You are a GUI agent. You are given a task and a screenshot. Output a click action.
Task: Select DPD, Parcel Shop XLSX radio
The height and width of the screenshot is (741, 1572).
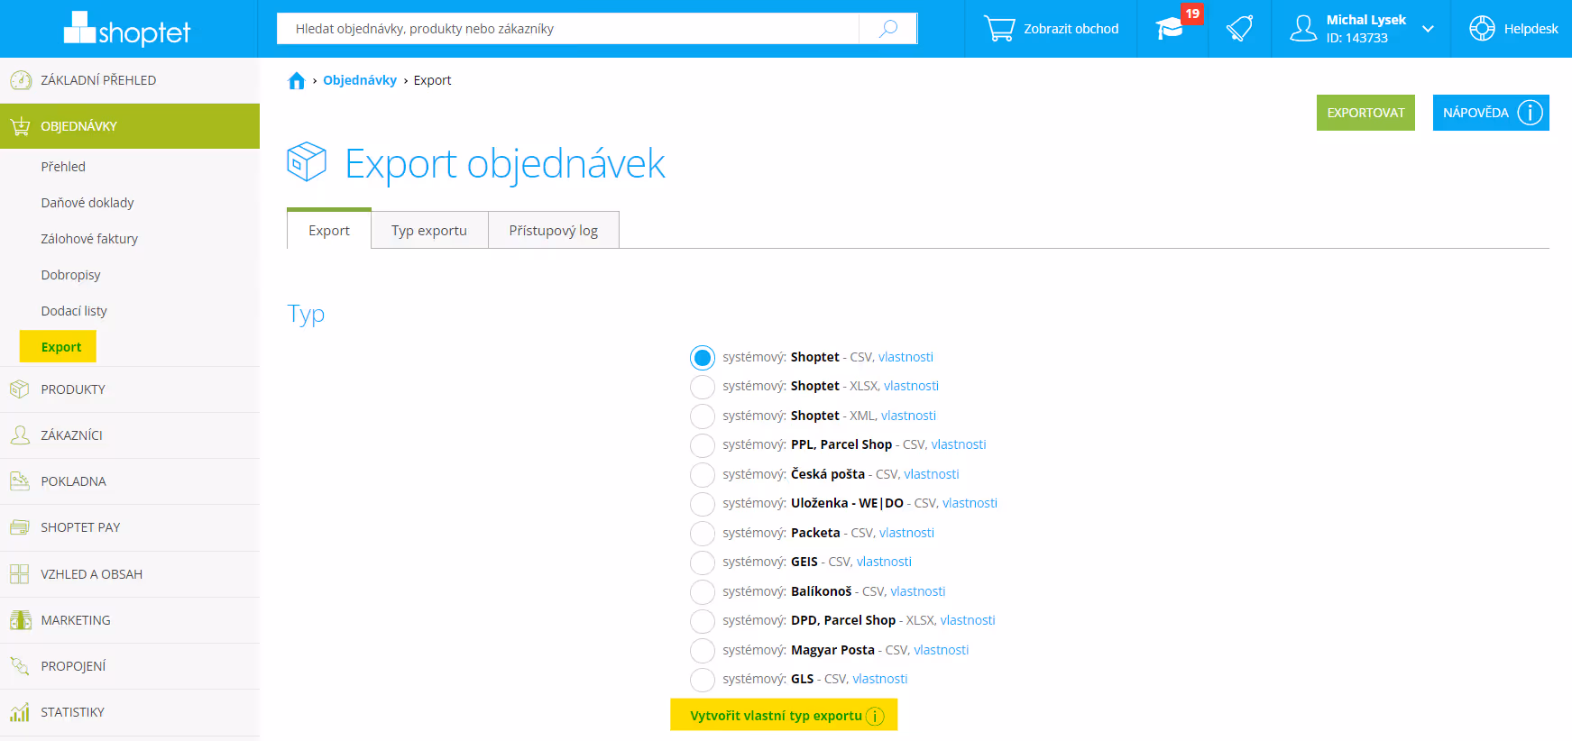click(703, 621)
